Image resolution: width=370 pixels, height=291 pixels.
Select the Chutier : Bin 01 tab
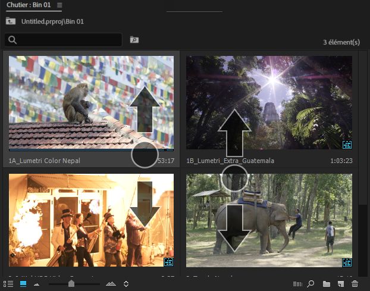pyautogui.click(x=29, y=5)
